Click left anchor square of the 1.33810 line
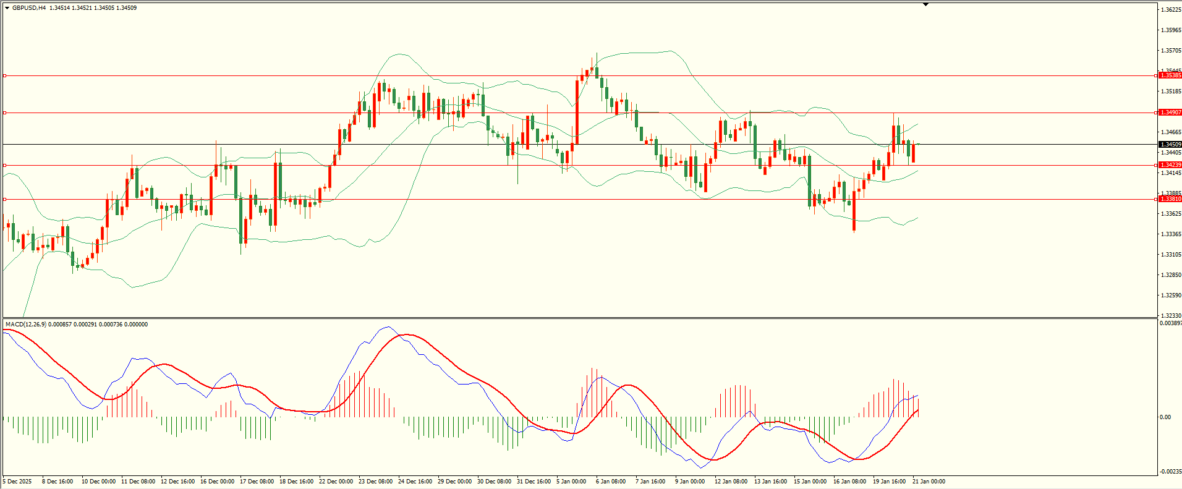 pyautogui.click(x=4, y=199)
